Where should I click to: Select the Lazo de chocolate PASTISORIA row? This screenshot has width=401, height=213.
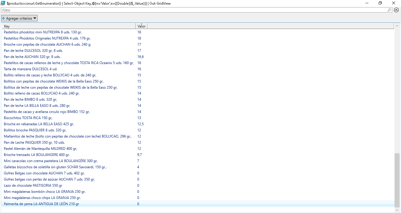click(33, 185)
